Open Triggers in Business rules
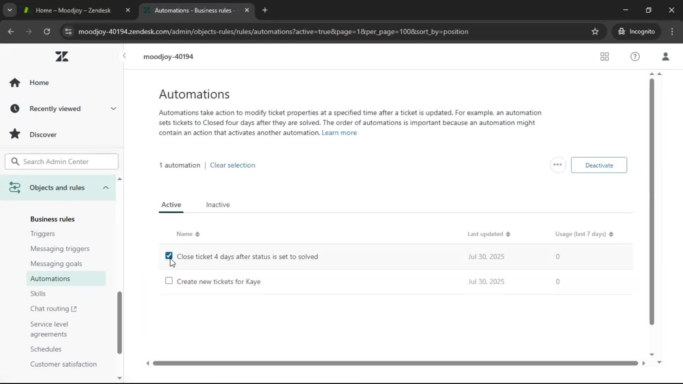Viewport: 683px width, 384px height. pos(42,234)
